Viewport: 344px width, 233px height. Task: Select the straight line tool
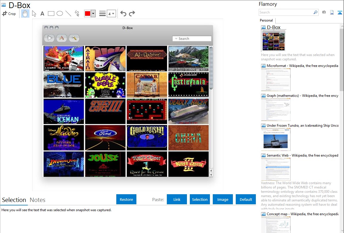click(x=68, y=14)
